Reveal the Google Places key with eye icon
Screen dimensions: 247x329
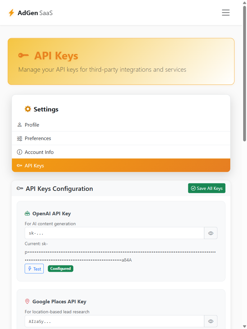pos(211,321)
